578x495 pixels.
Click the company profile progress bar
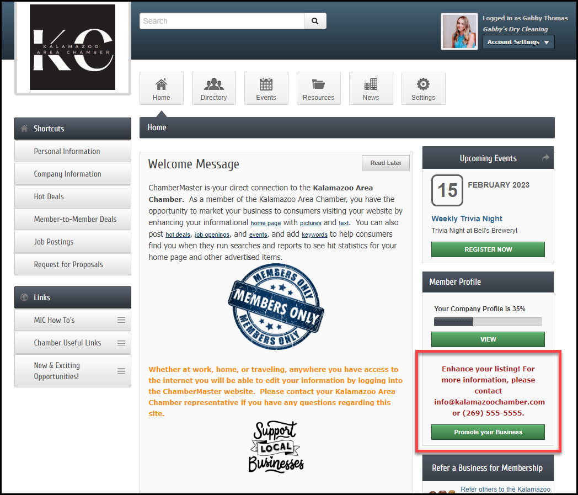488,322
